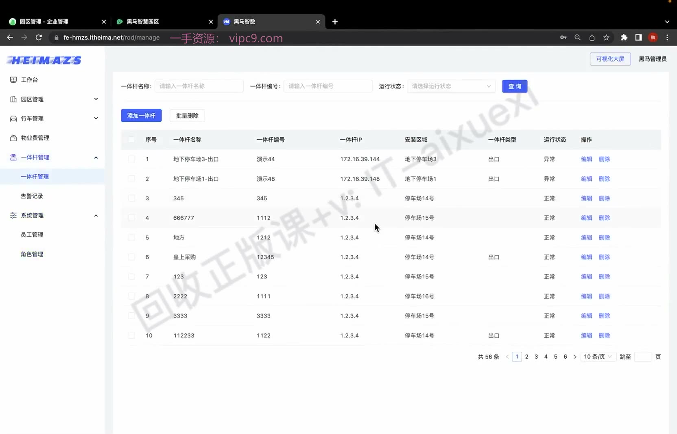
Task: Go to the next page with the pagination arrow
Action: [575, 357]
